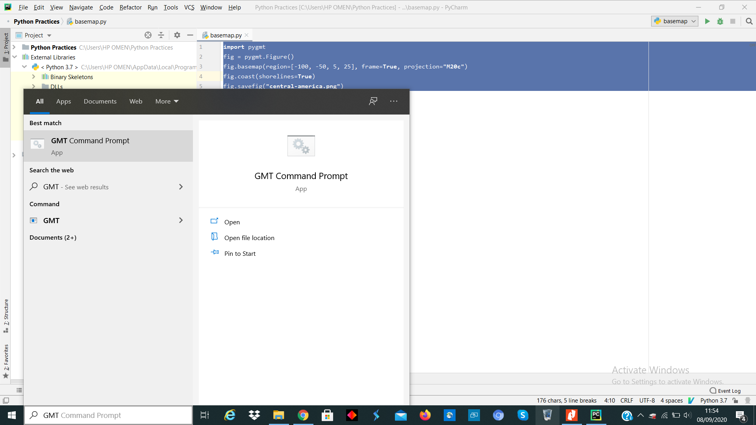Expand the More filter dropdown
The image size is (756, 425).
167,101
